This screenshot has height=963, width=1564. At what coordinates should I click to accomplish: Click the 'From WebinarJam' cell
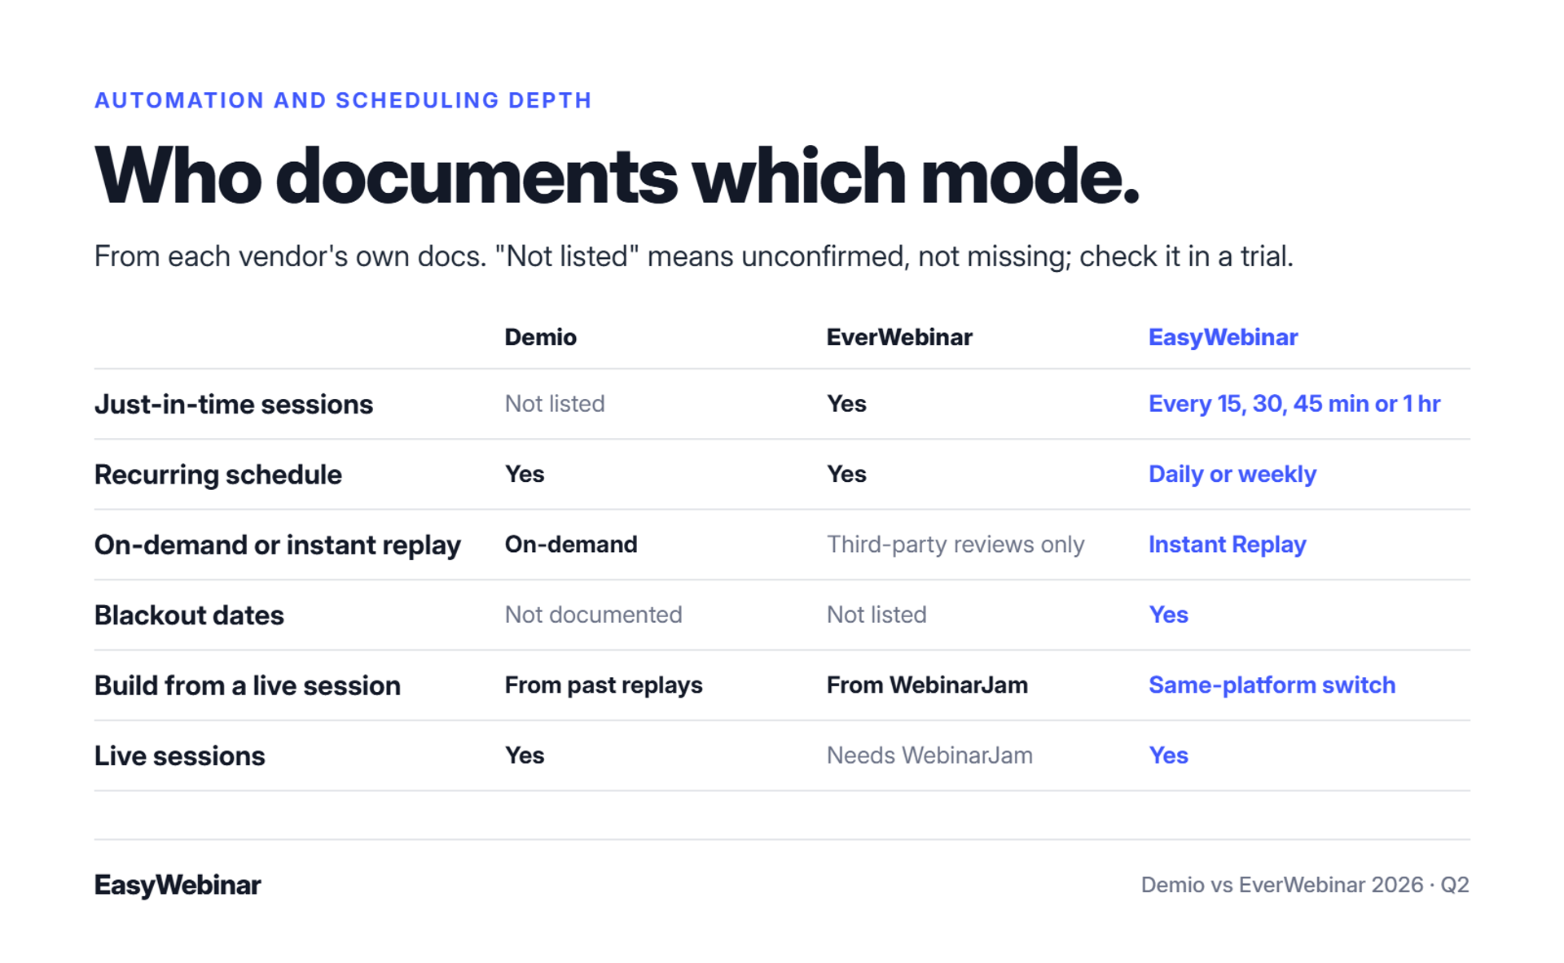927,685
